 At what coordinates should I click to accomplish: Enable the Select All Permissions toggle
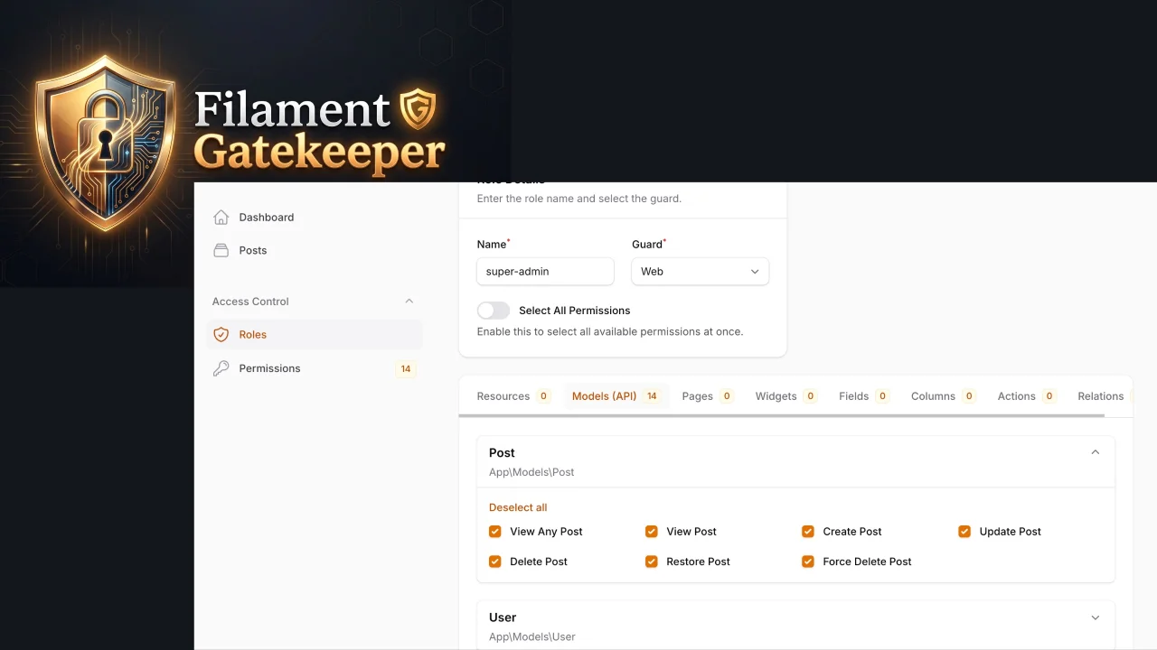tap(494, 311)
